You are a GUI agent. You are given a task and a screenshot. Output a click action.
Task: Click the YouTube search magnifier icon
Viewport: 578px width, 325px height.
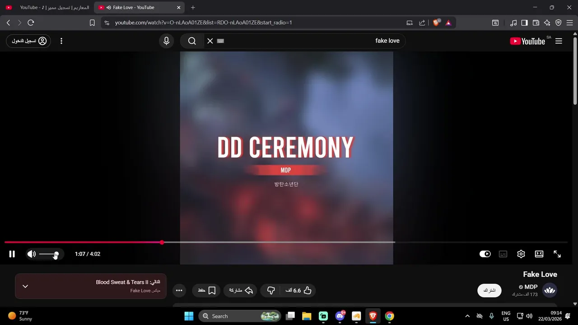pyautogui.click(x=192, y=41)
